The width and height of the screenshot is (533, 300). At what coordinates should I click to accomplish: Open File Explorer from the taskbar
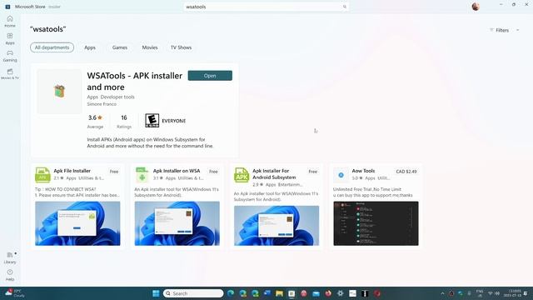(280, 293)
